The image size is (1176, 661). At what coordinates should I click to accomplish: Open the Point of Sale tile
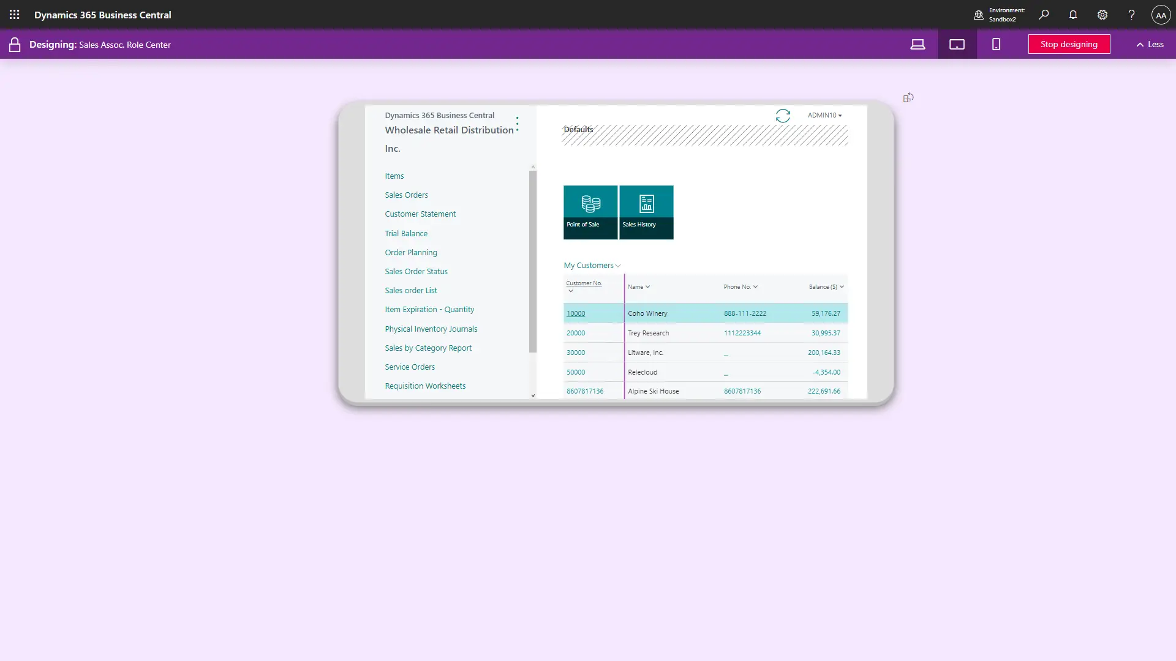tap(590, 212)
